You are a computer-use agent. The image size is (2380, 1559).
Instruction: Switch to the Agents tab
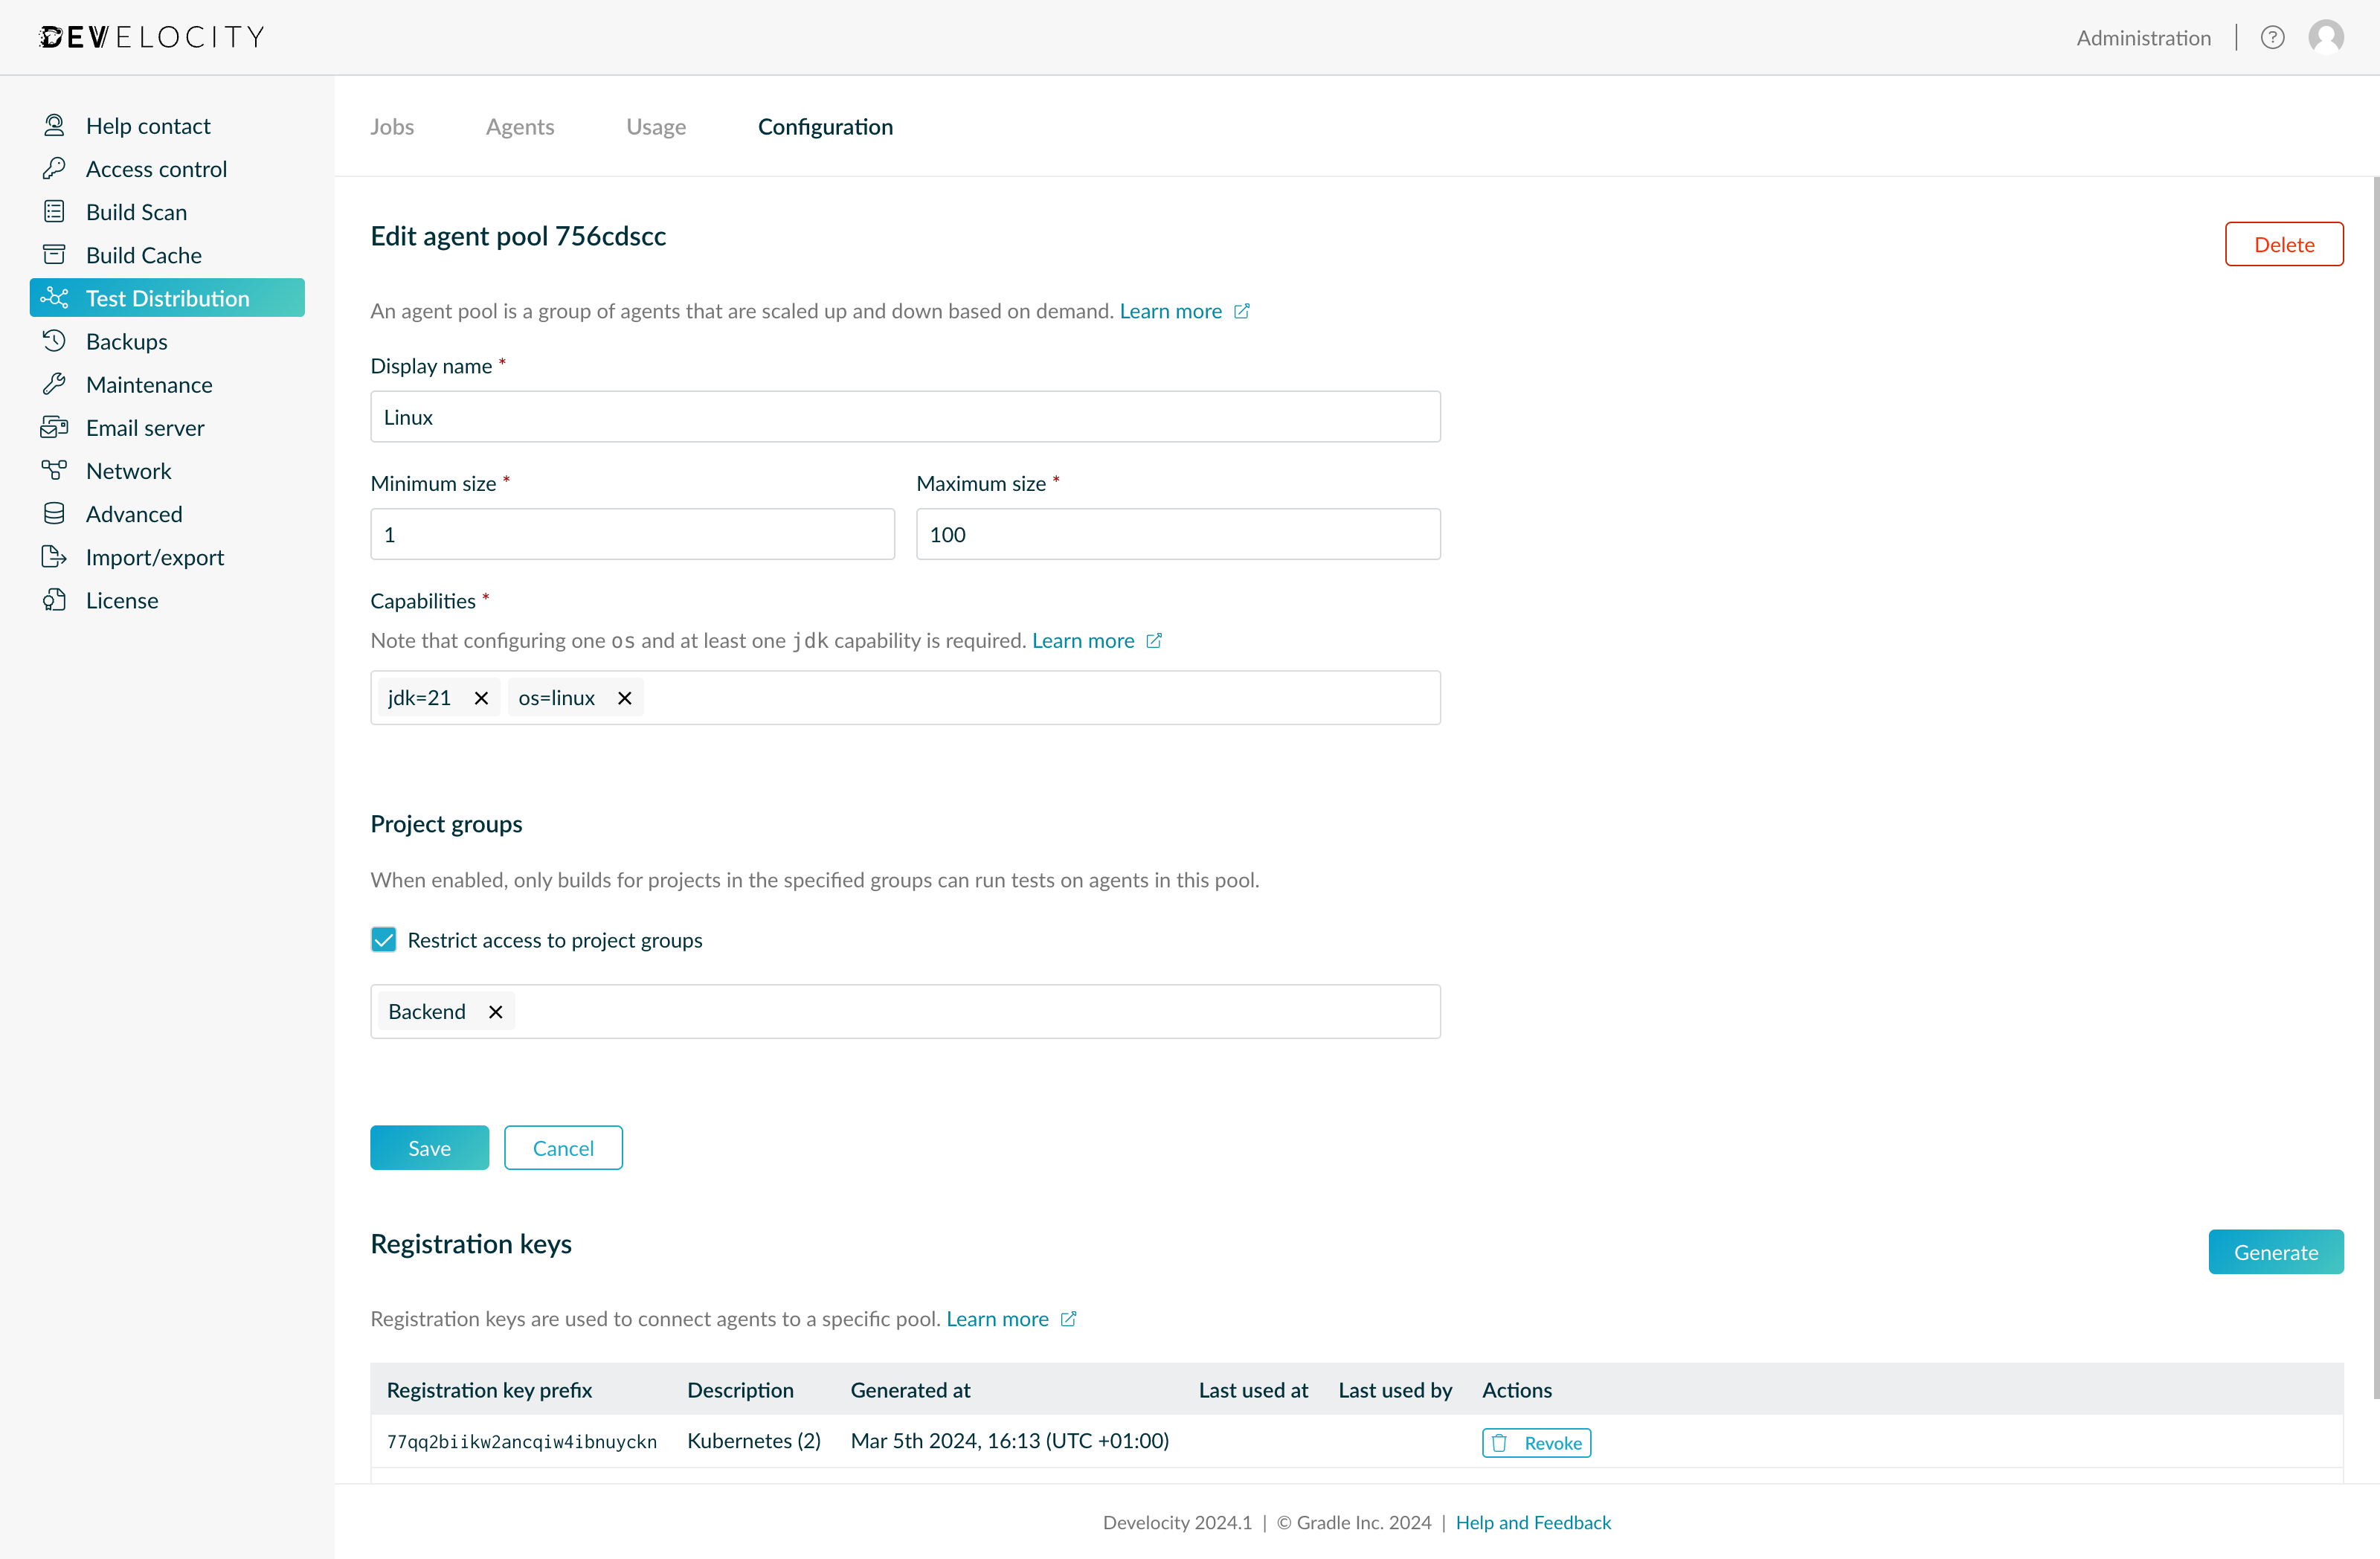520,126
